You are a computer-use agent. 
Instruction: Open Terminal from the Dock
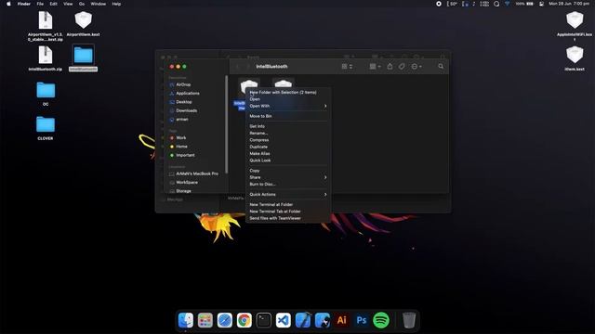264,320
